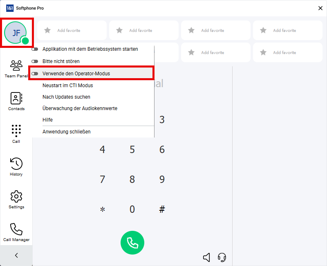Collapse the sidebar with the left chevron
Screen dimensions: 327x266
pos(16,255)
